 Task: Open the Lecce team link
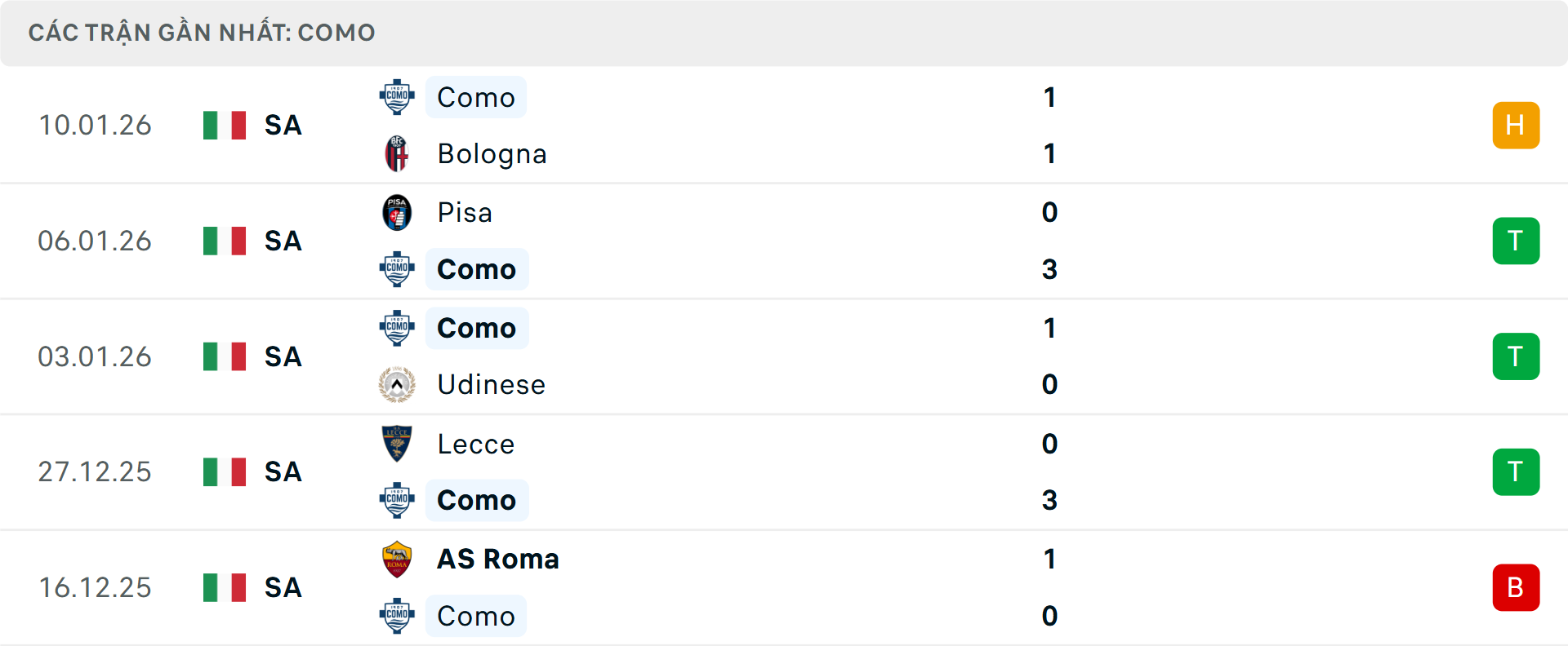pos(475,444)
